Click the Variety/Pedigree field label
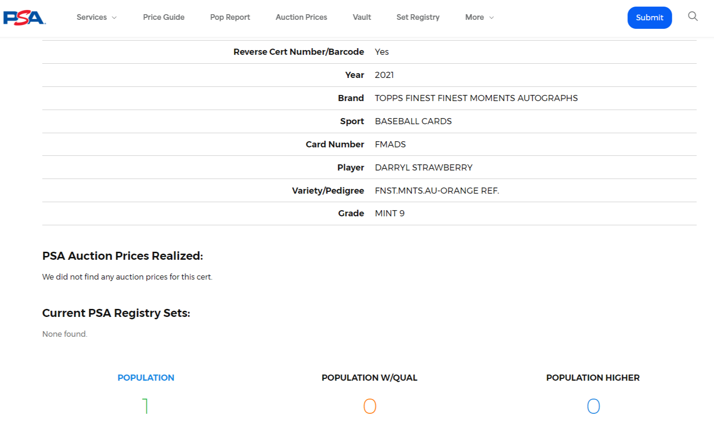714x435 pixels. pos(328,191)
